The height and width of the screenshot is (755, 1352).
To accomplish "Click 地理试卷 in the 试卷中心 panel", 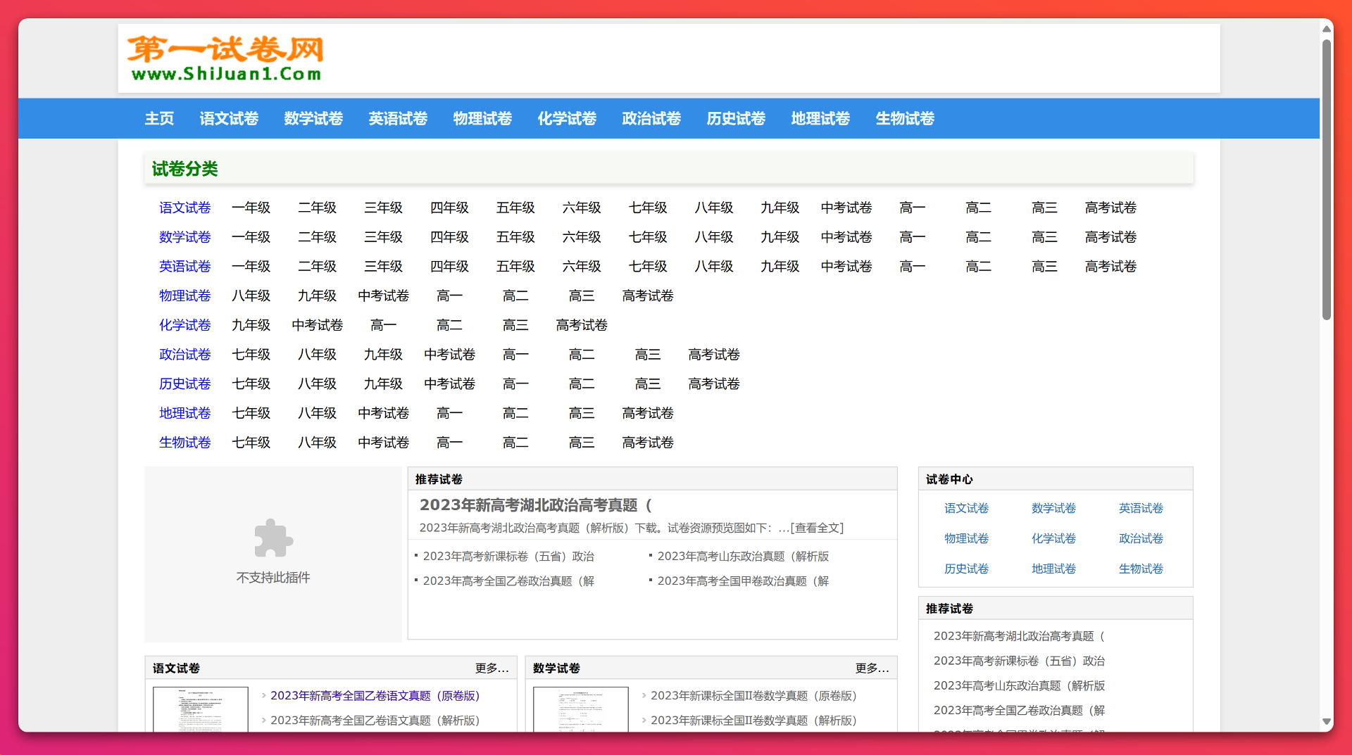I will [x=1053, y=569].
